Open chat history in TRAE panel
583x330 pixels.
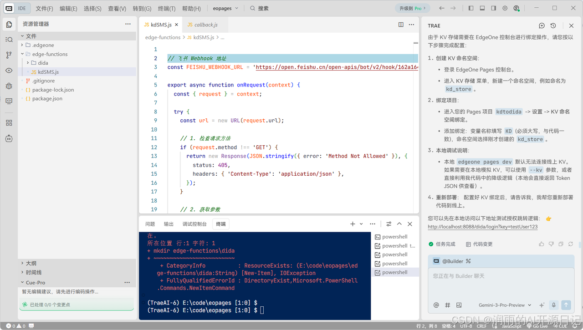(x=553, y=26)
